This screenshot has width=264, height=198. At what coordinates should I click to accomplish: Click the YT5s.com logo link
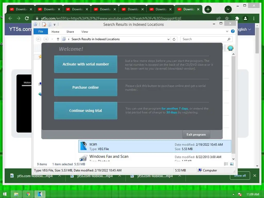pos(20,29)
